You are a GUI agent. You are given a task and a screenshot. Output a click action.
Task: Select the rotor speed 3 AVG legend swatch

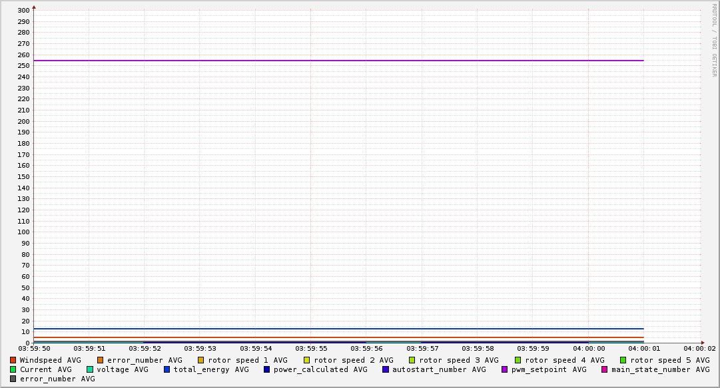[412, 360]
